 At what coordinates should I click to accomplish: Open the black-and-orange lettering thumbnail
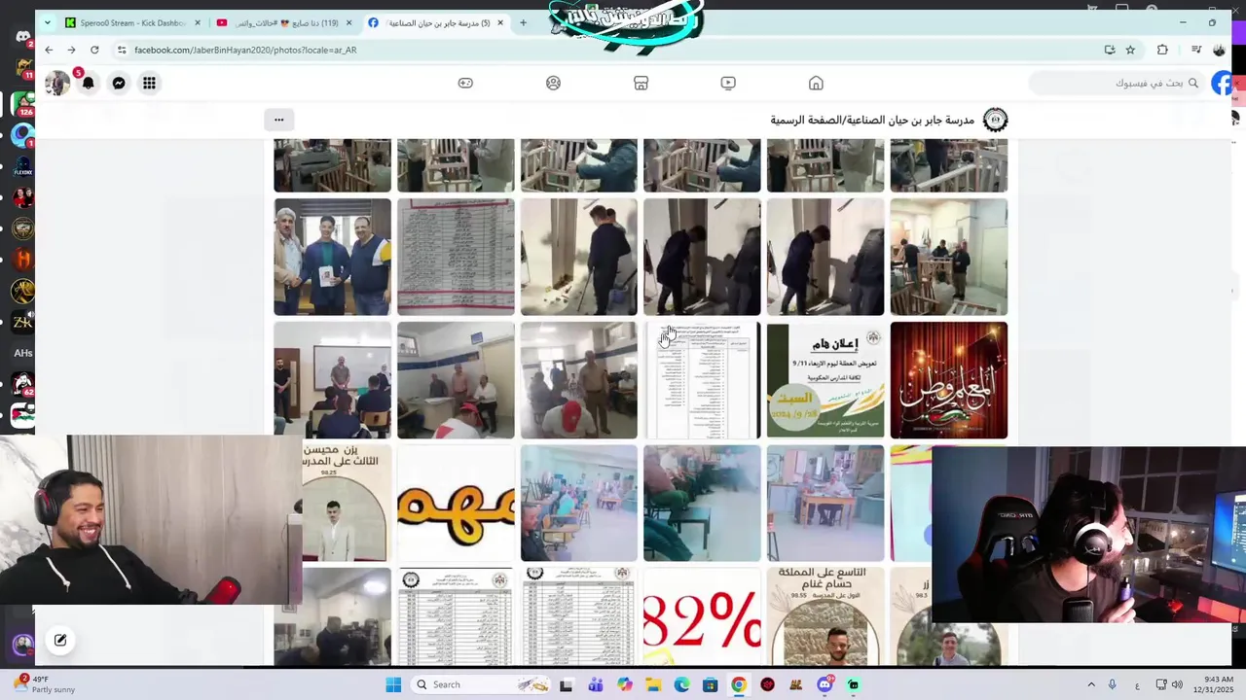click(x=456, y=504)
